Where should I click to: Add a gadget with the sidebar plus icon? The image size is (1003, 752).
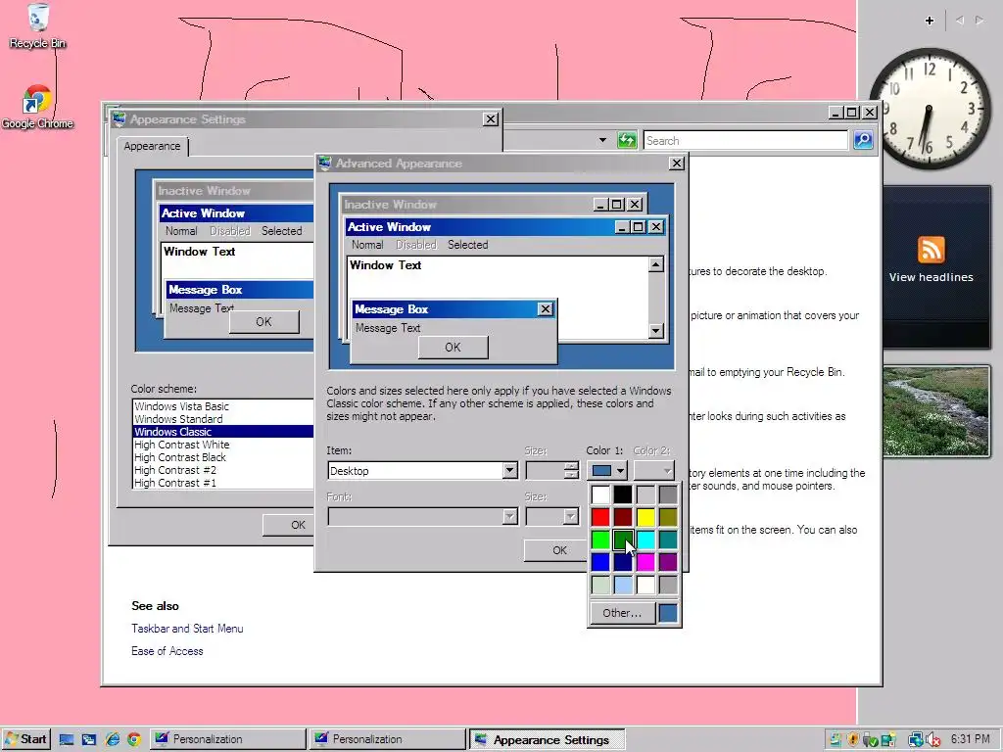tap(930, 21)
